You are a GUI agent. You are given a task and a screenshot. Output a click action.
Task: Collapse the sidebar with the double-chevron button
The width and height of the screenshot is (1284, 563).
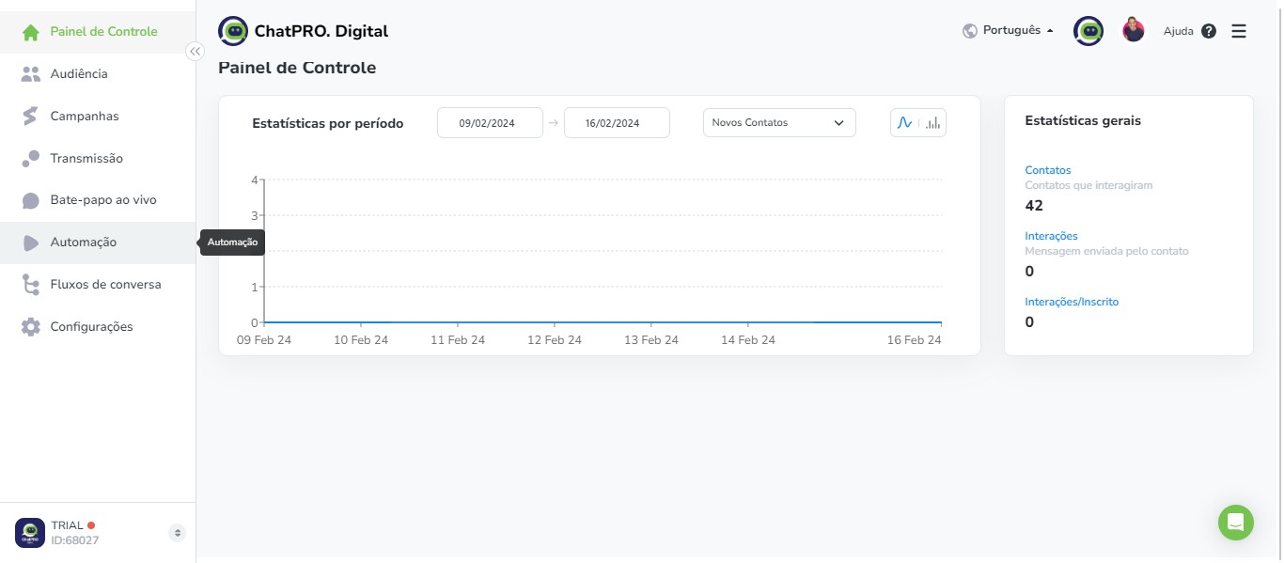tap(195, 52)
